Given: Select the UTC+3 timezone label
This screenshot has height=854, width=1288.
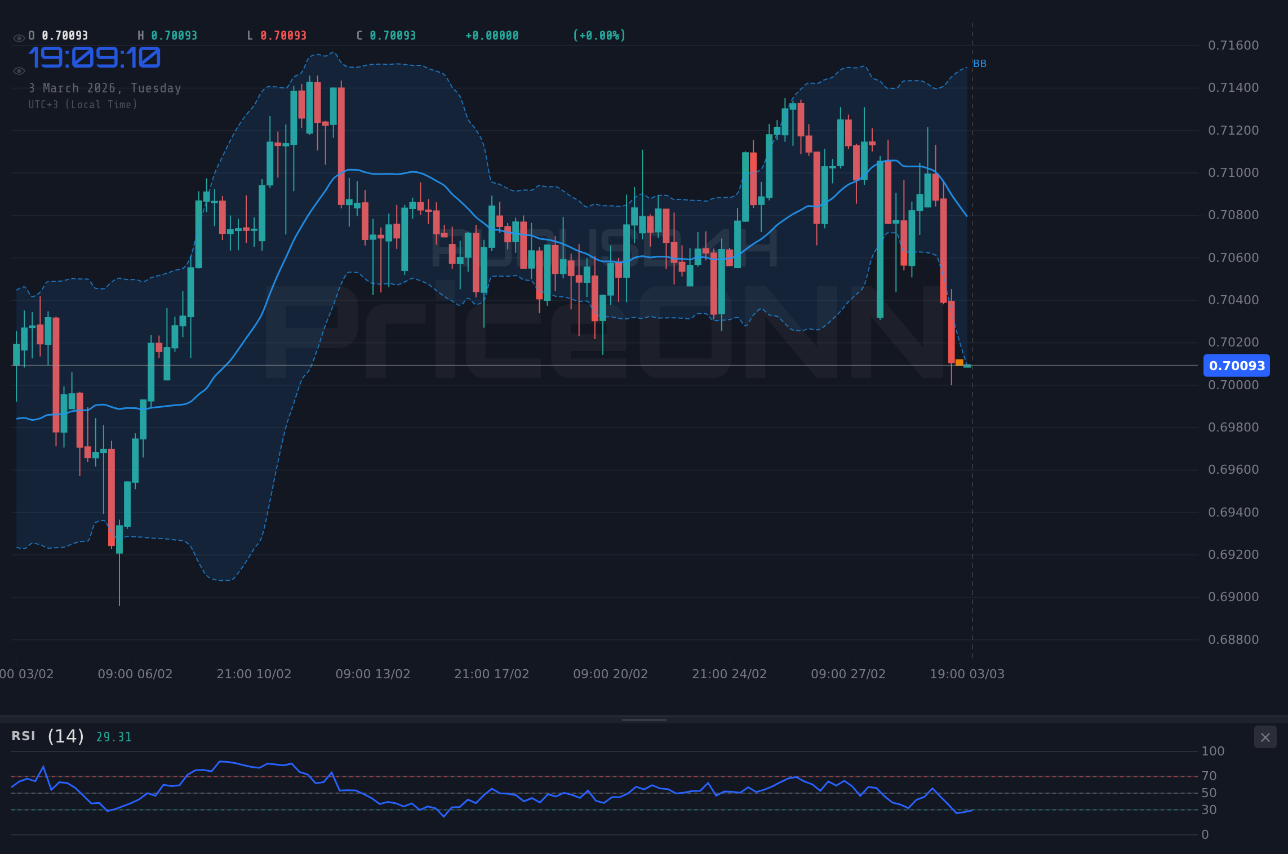Looking at the screenshot, I should point(82,104).
